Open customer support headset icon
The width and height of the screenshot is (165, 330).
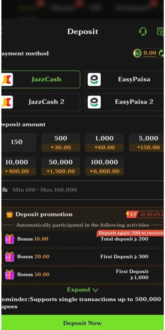tap(143, 32)
